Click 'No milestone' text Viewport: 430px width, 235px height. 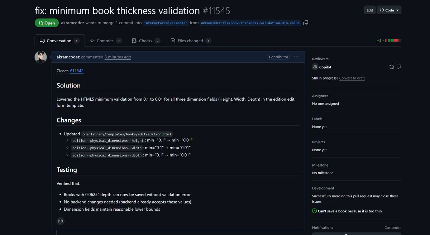[322, 173]
